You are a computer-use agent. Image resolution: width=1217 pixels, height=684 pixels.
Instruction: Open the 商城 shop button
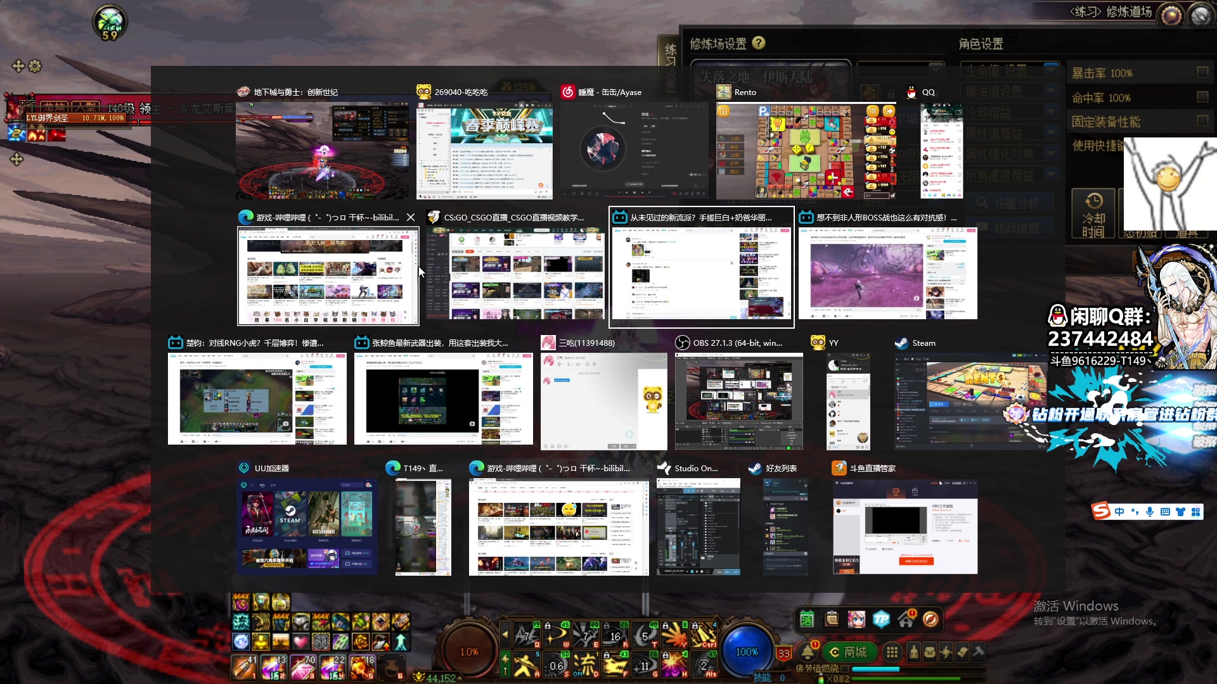(849, 652)
